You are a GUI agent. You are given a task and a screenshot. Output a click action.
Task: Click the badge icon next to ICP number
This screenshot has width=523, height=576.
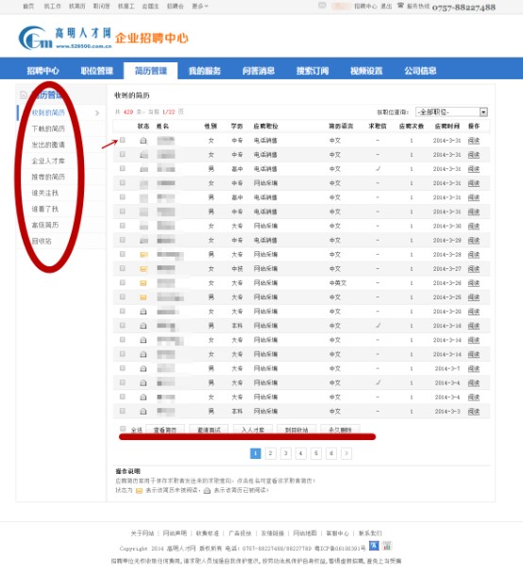374,546
